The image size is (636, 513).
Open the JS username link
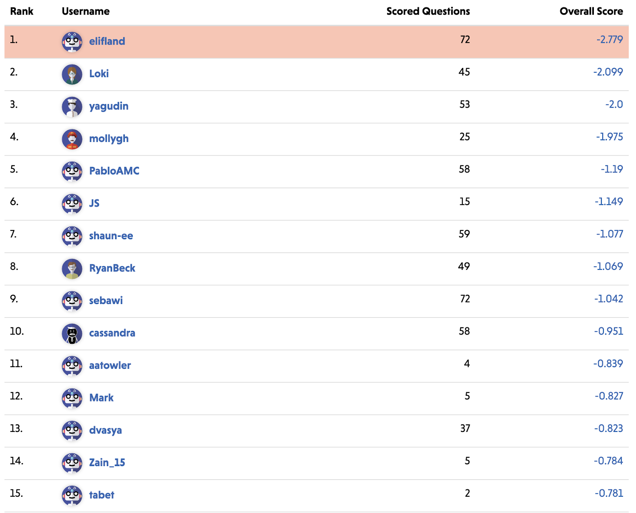(x=94, y=203)
